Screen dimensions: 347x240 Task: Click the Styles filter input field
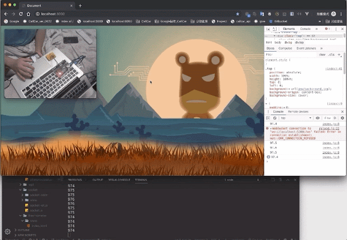click(291, 55)
